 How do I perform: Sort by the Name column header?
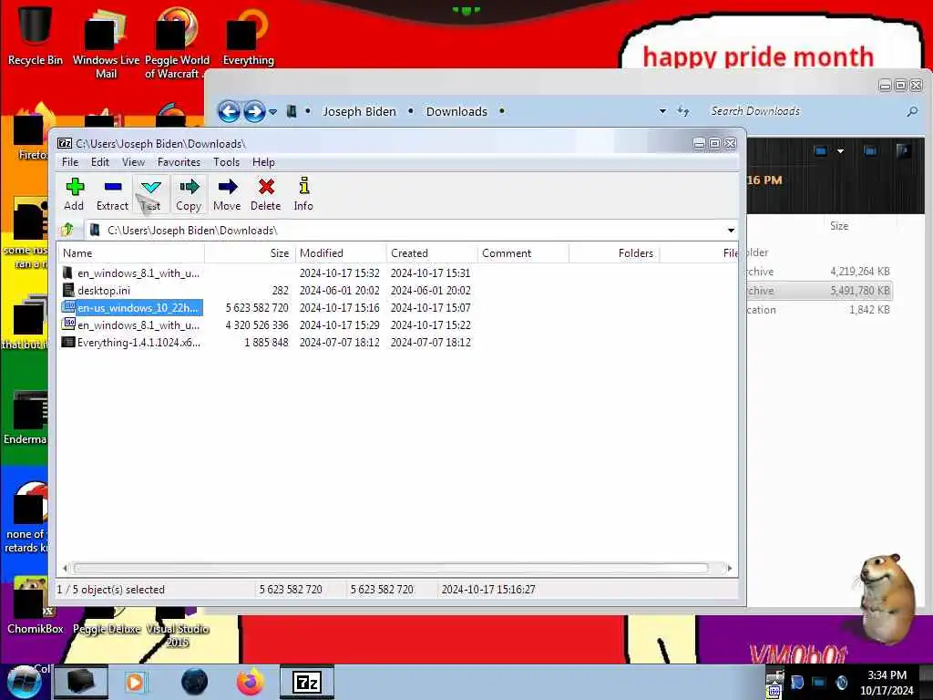click(131, 253)
